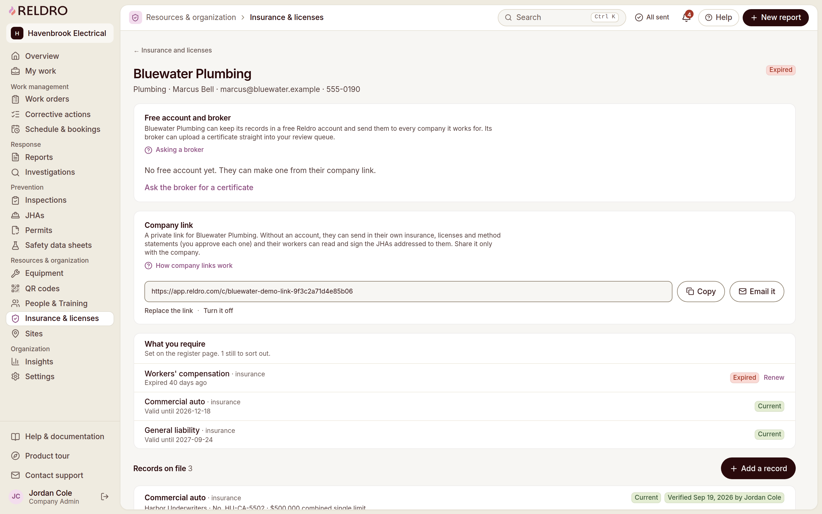Open How company links work
822x514 pixels.
tap(188, 266)
